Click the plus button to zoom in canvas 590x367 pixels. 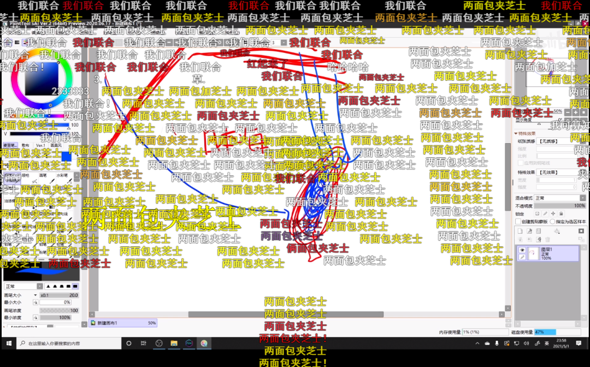pos(576,112)
